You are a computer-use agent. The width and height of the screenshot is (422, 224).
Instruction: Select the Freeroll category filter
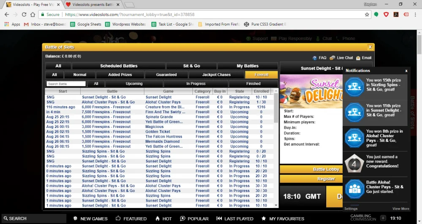[x=261, y=75]
